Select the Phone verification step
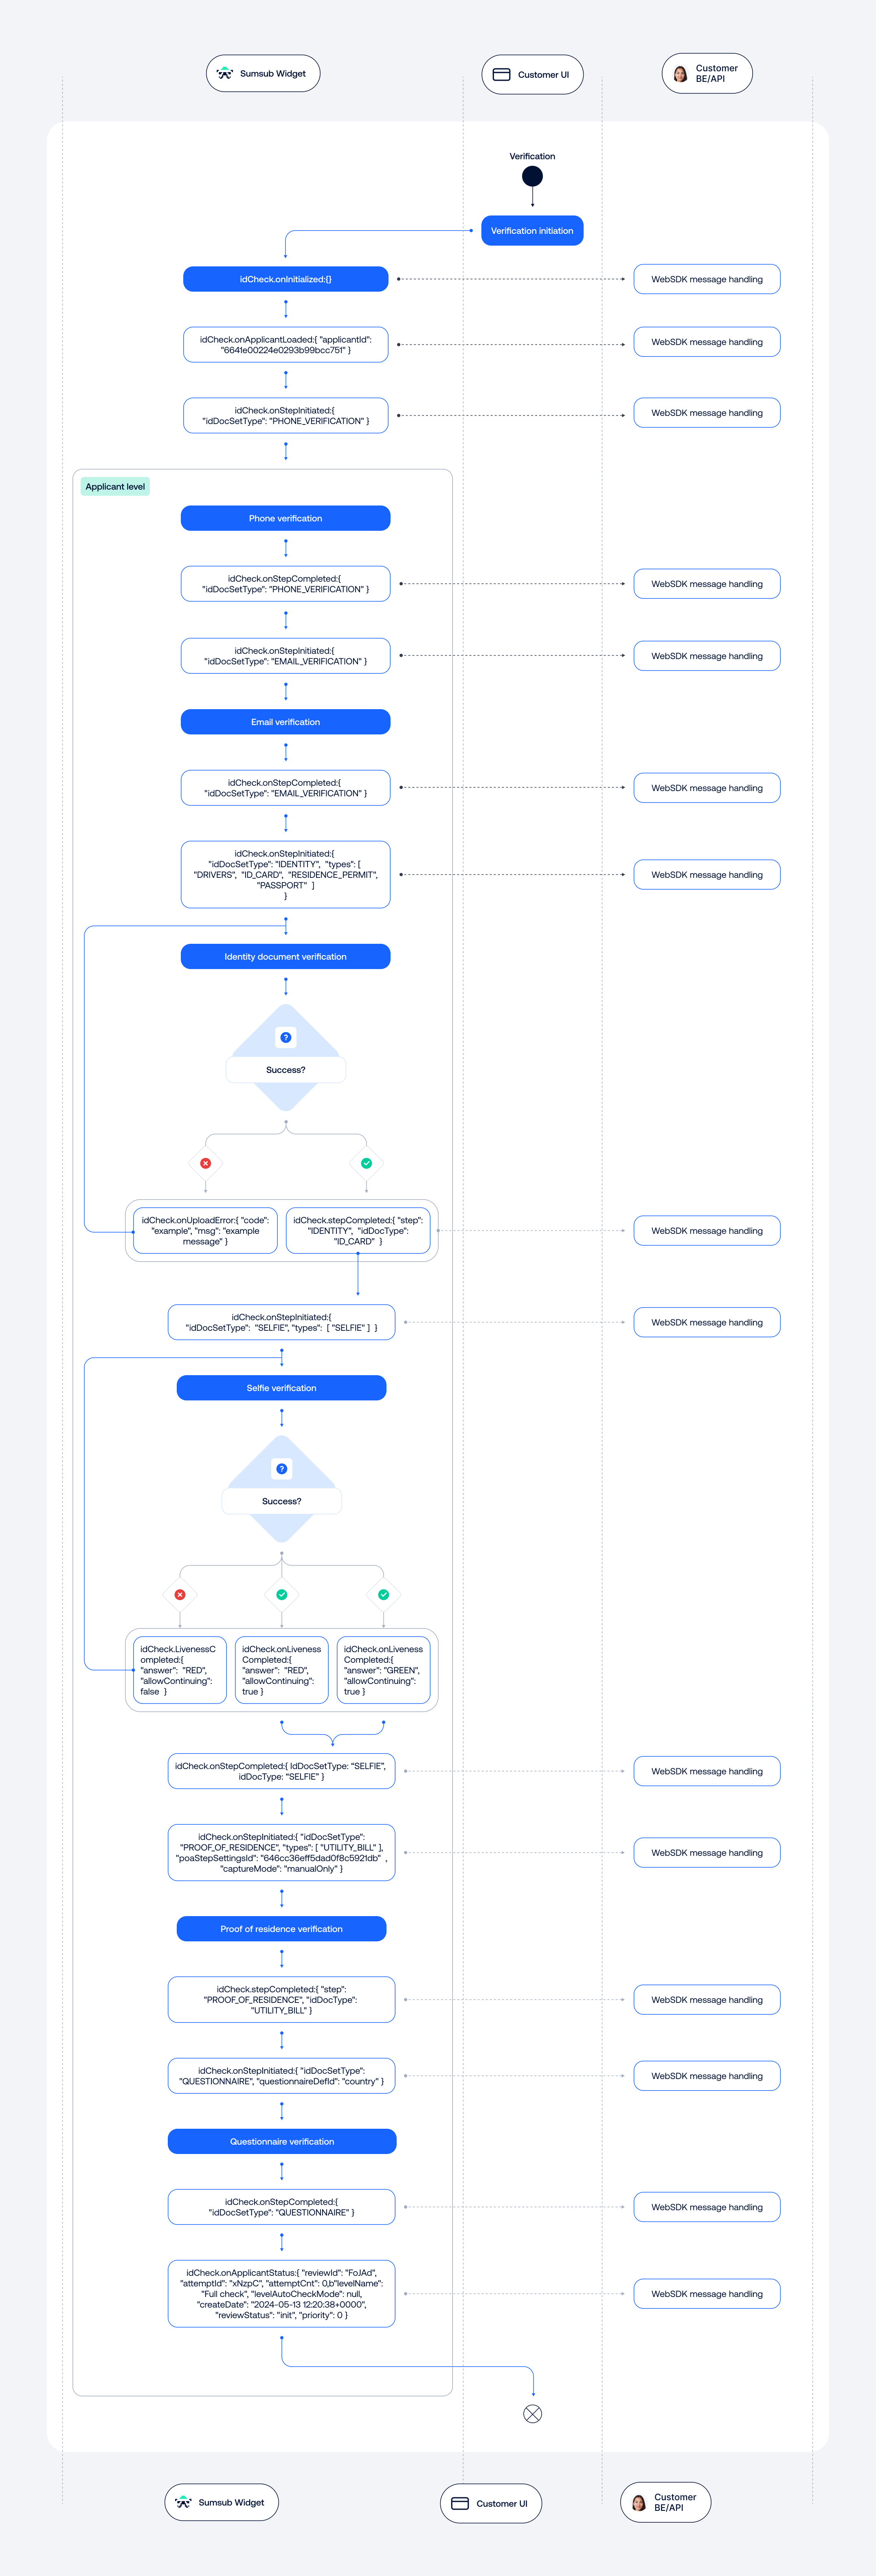876x2576 pixels. click(286, 518)
